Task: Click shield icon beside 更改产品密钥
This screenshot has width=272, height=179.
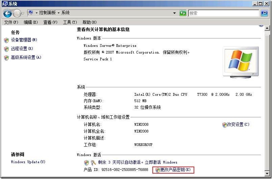Action: (157, 170)
